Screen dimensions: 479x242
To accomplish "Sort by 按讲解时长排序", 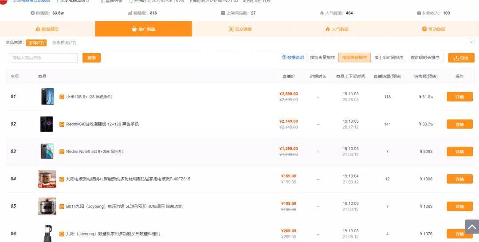I will [425, 58].
